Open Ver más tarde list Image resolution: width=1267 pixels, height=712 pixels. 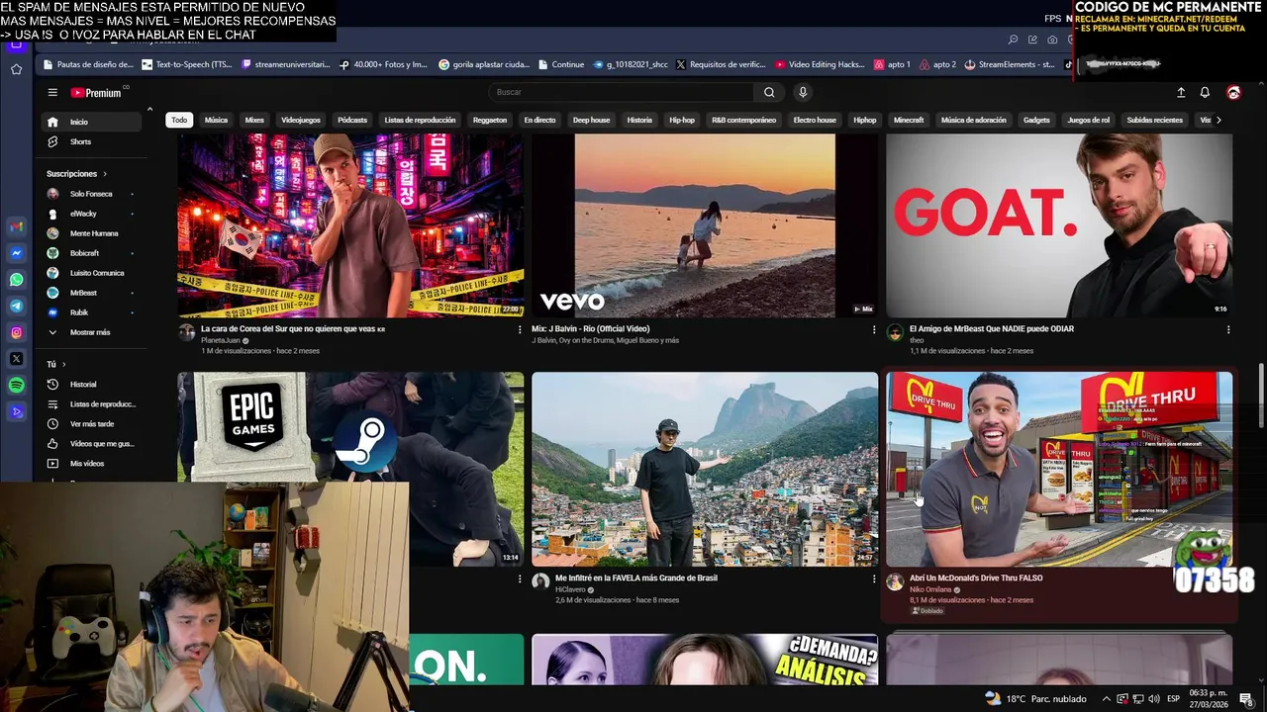pyautogui.click(x=91, y=423)
